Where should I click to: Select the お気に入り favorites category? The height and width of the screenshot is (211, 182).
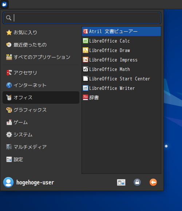[x=41, y=32]
